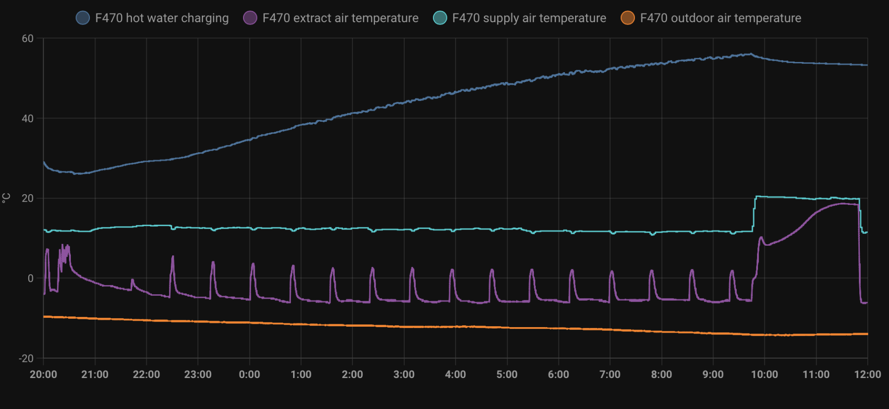Click the 40 value on the temperature axis
The image size is (889, 409).
pyautogui.click(x=28, y=118)
